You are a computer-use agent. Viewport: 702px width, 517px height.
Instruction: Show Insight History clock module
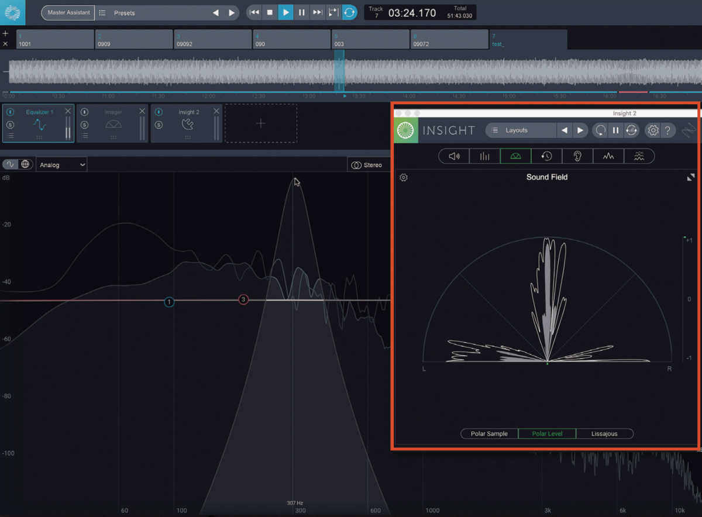pyautogui.click(x=546, y=156)
